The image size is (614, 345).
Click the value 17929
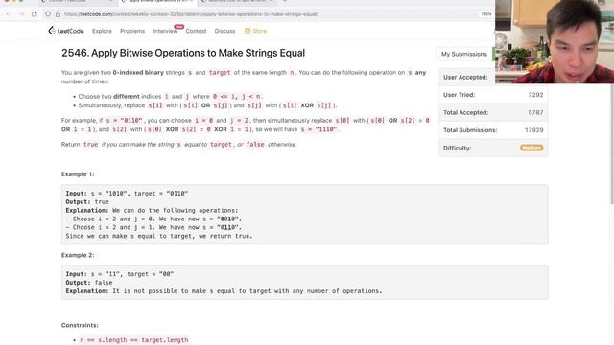click(x=533, y=130)
